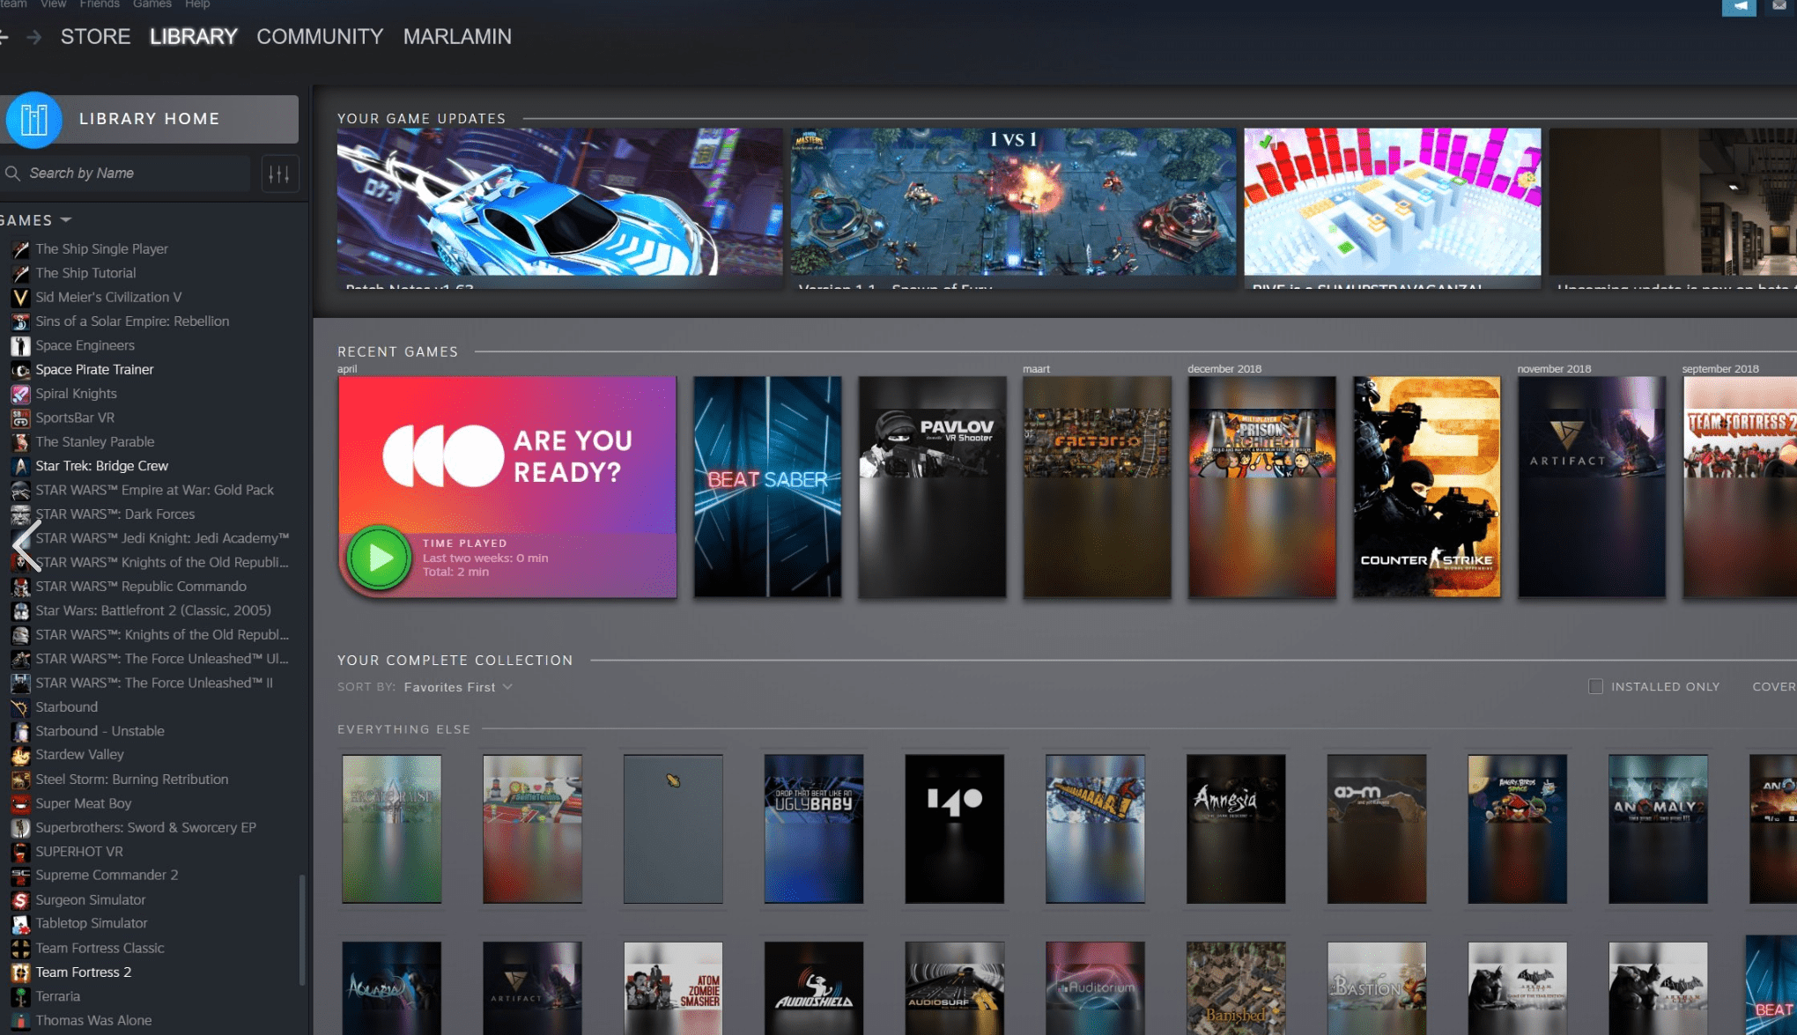Select STAR WARS Republic Commando in list
This screenshot has width=1797, height=1035.
[141, 587]
